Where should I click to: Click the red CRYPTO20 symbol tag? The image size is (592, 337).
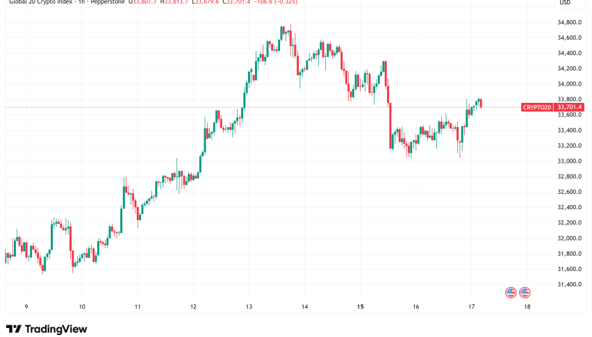coord(537,108)
